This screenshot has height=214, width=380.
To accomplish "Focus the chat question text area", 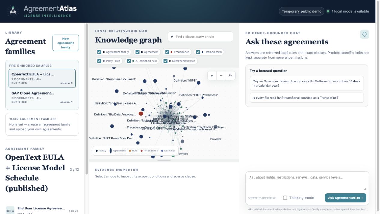I will pos(307,182).
